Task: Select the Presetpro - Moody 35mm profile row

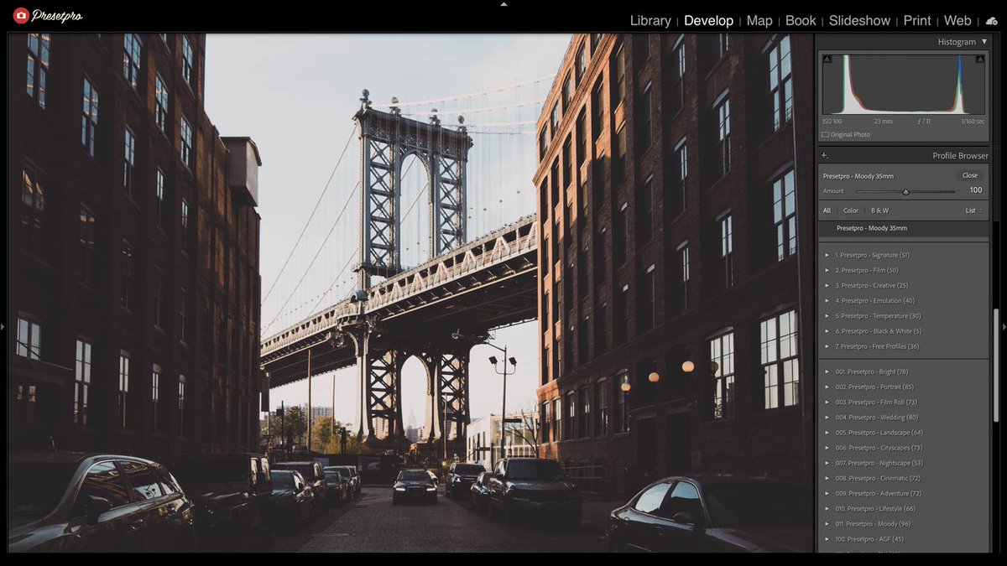Action: [903, 228]
